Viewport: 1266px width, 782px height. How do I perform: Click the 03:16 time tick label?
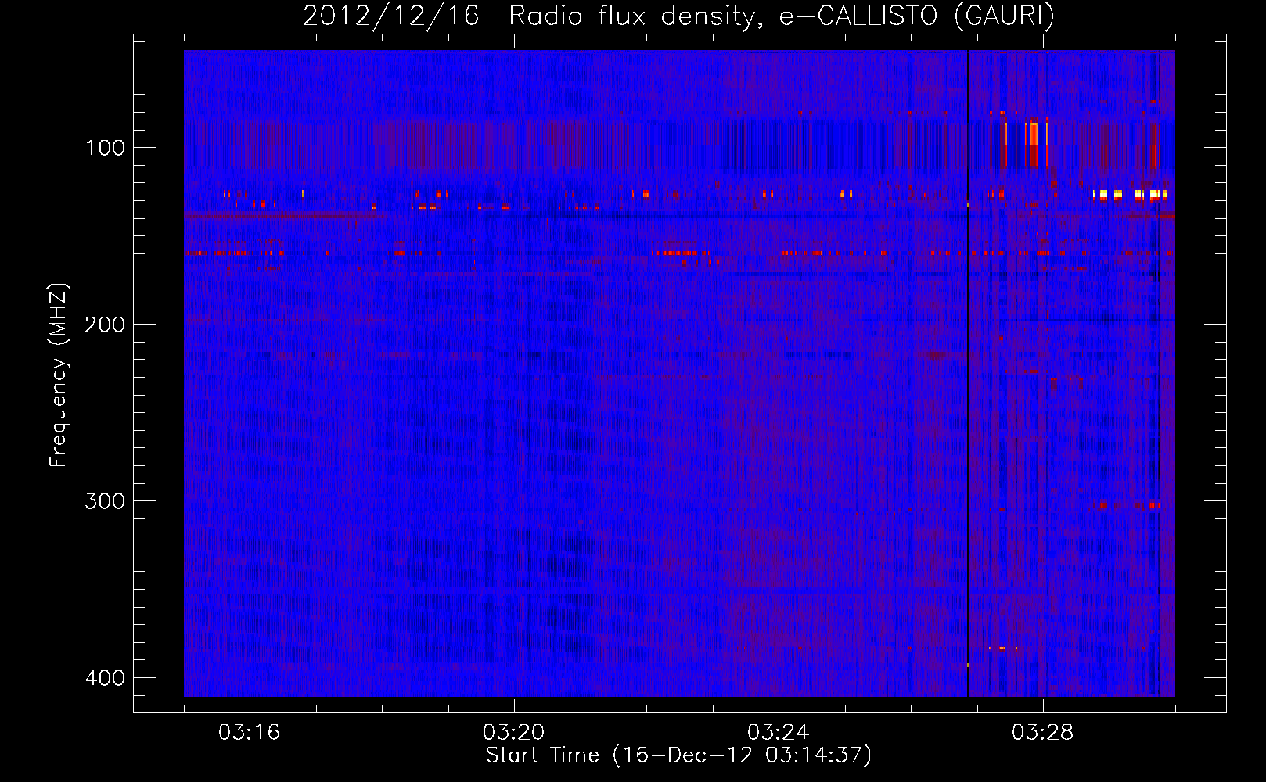click(249, 733)
